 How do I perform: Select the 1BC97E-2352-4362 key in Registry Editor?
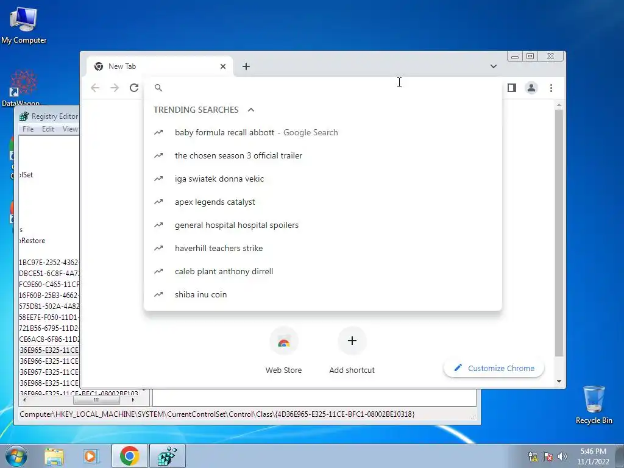(49, 263)
